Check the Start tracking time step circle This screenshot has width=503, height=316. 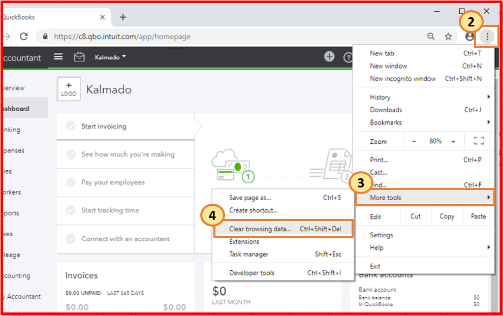click(71, 210)
